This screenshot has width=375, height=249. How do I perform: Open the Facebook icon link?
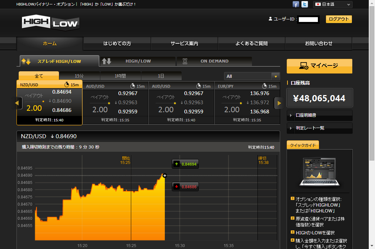click(296, 4)
